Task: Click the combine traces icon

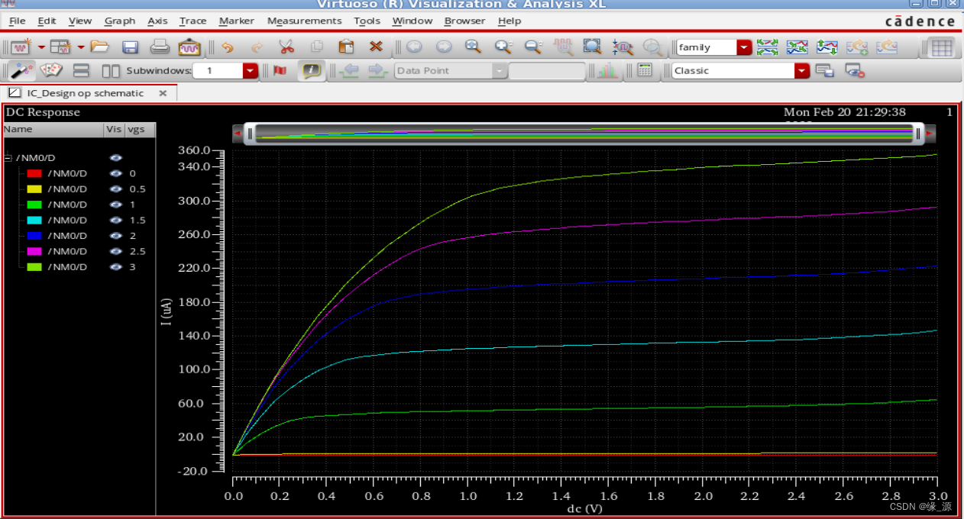Action: coord(797,47)
